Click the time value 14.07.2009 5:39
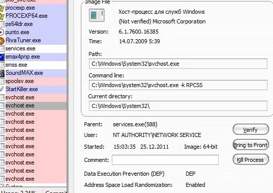The image size is (273, 193). [139, 41]
